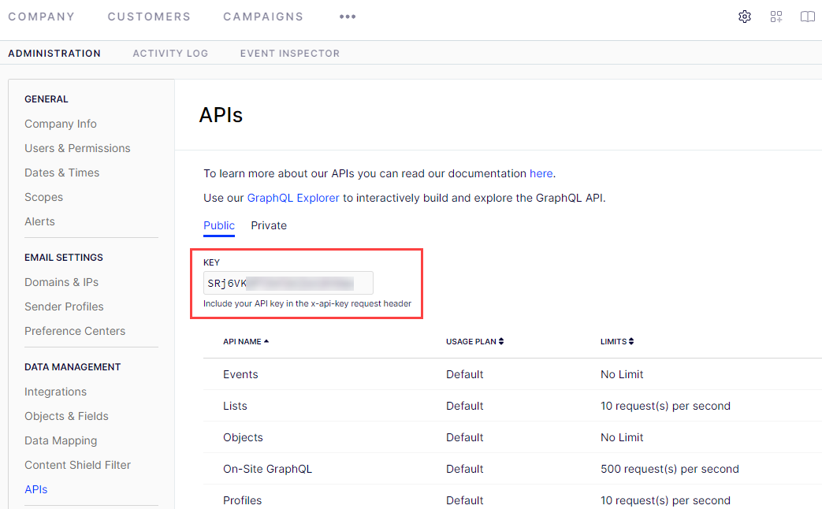Navigate to Content Shield Filter

[77, 465]
